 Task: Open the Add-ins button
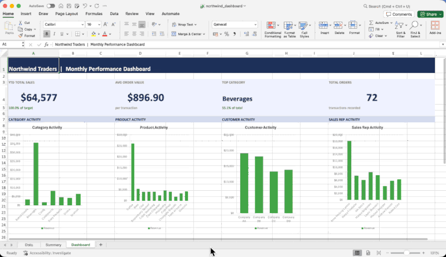point(435,28)
